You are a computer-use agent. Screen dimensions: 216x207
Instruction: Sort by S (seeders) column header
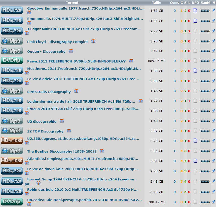pyautogui.click(x=186, y=3)
